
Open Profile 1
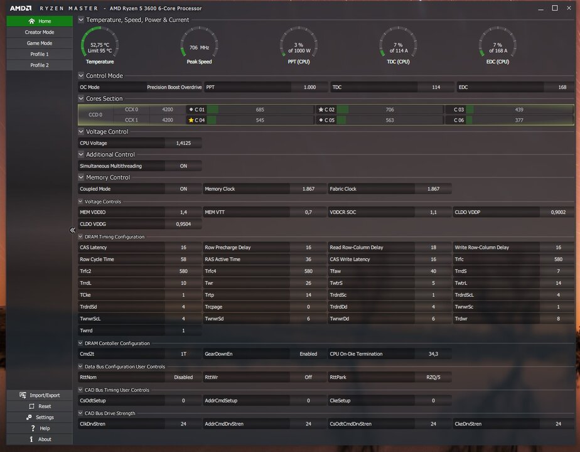pos(40,54)
